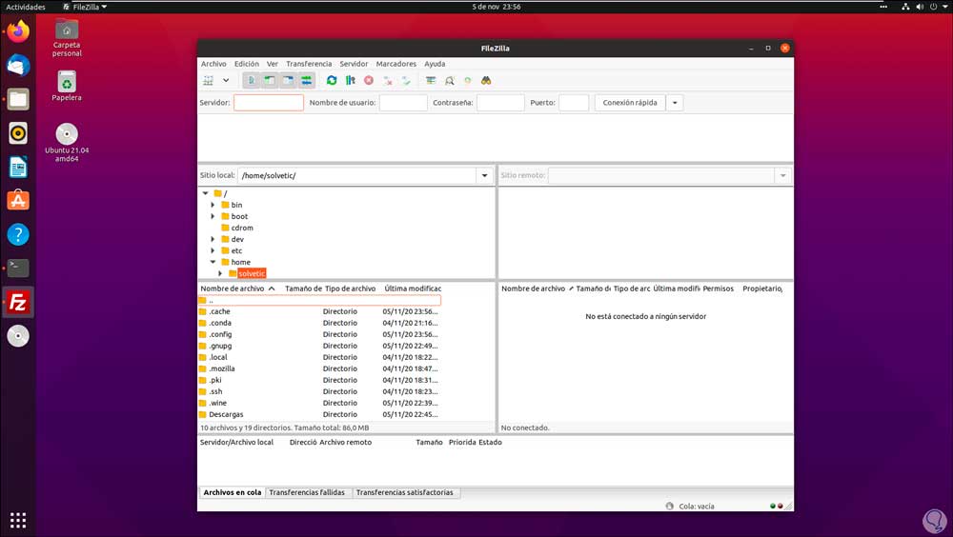Select .ssh directory row

[x=319, y=392]
